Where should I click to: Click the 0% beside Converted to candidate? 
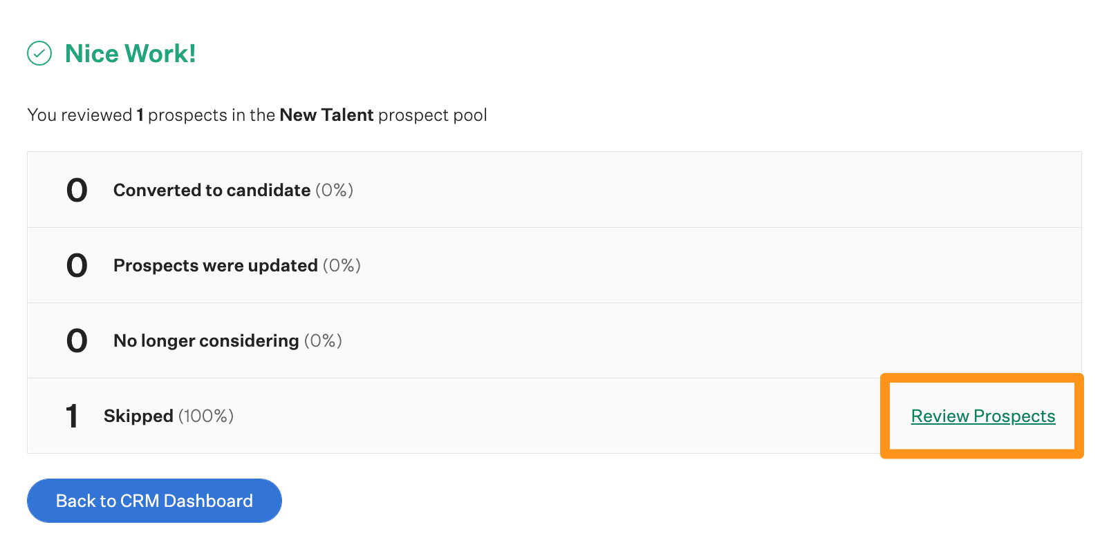point(333,190)
